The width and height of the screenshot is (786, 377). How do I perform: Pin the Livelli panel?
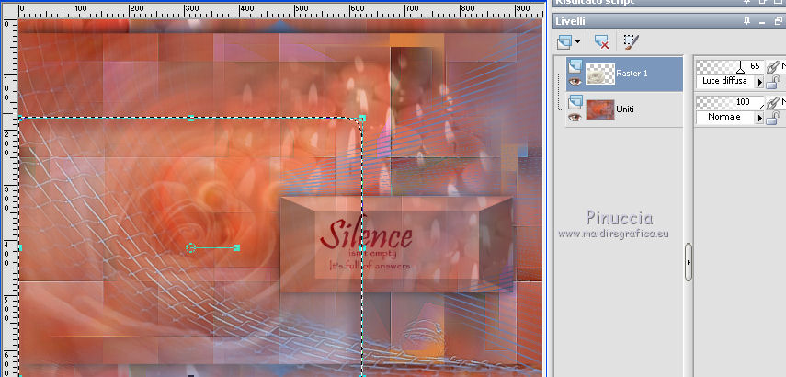tap(746, 21)
